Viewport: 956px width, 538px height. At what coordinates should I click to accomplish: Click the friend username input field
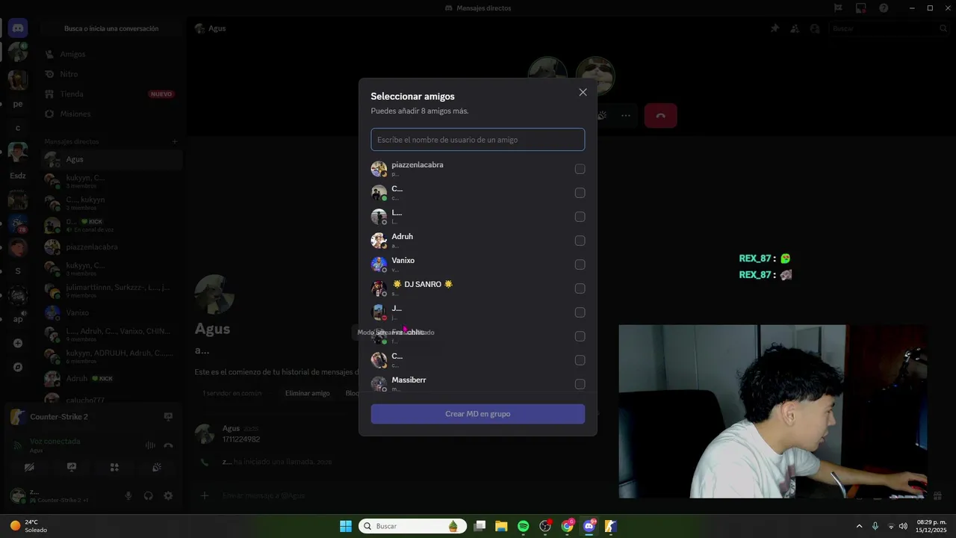point(478,140)
